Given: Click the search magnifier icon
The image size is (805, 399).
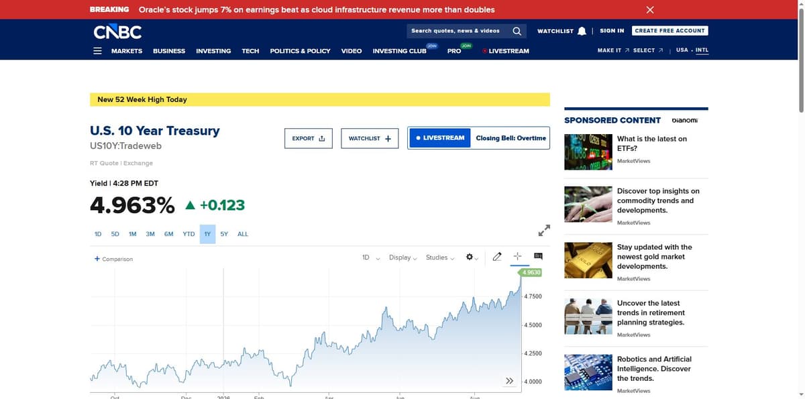Looking at the screenshot, I should click(x=517, y=31).
